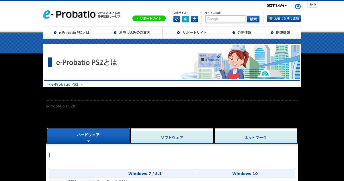Set font size to large 大
344x181 pixels.
click(195, 19)
